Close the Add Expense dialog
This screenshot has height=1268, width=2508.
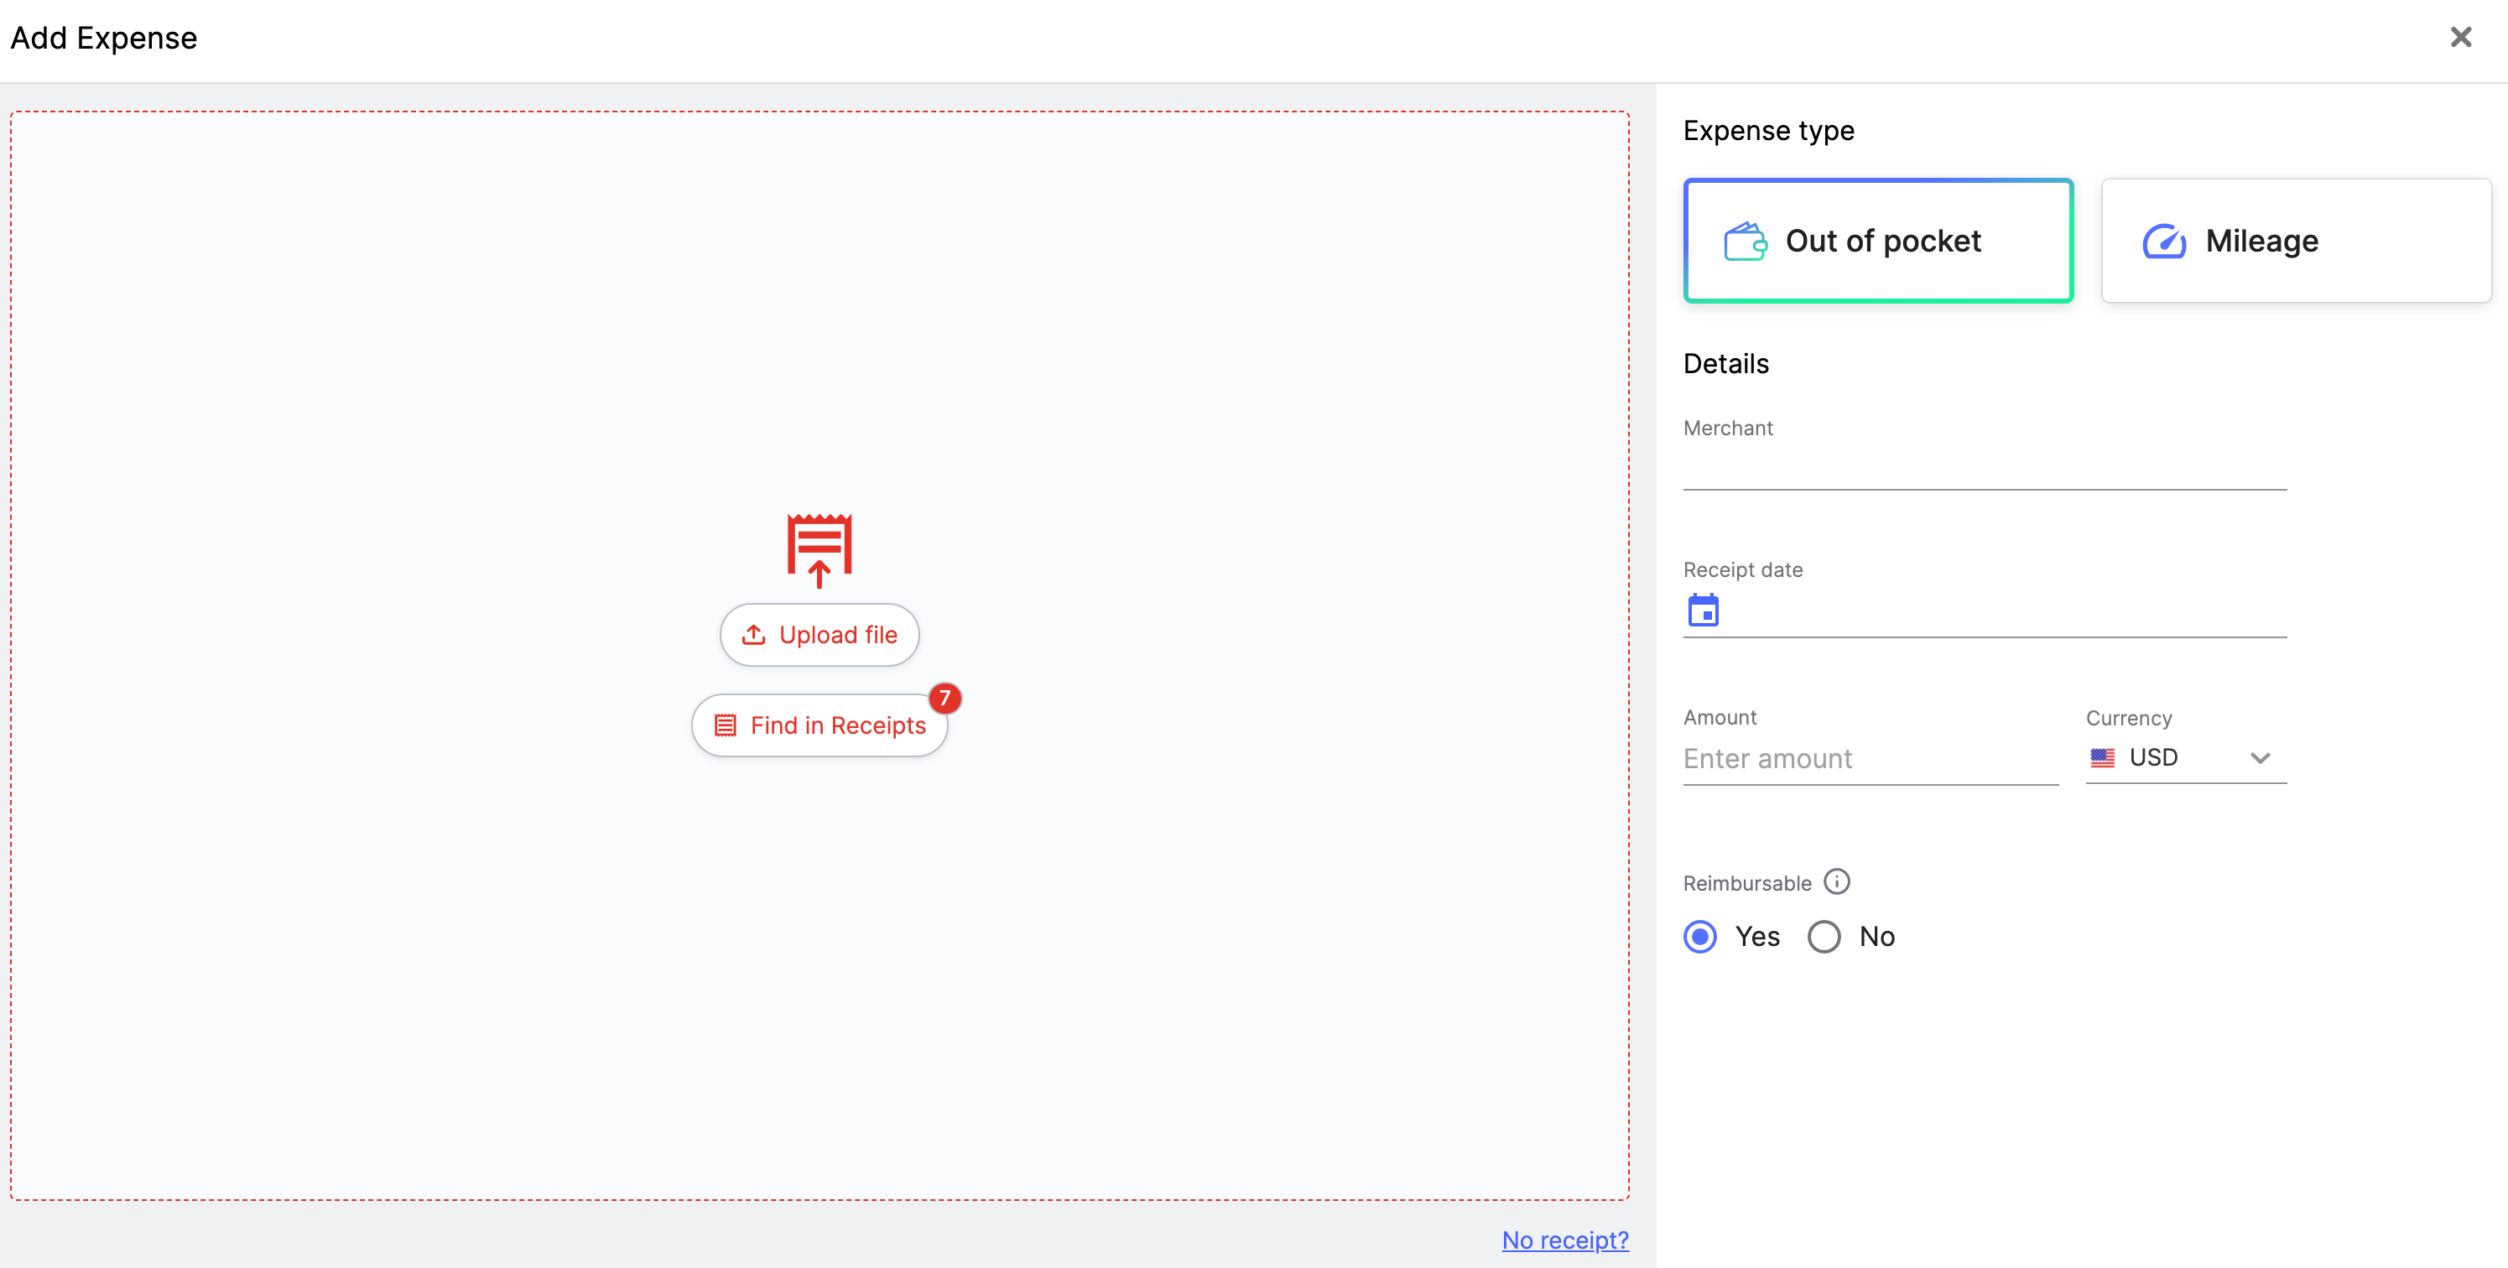click(x=2460, y=37)
